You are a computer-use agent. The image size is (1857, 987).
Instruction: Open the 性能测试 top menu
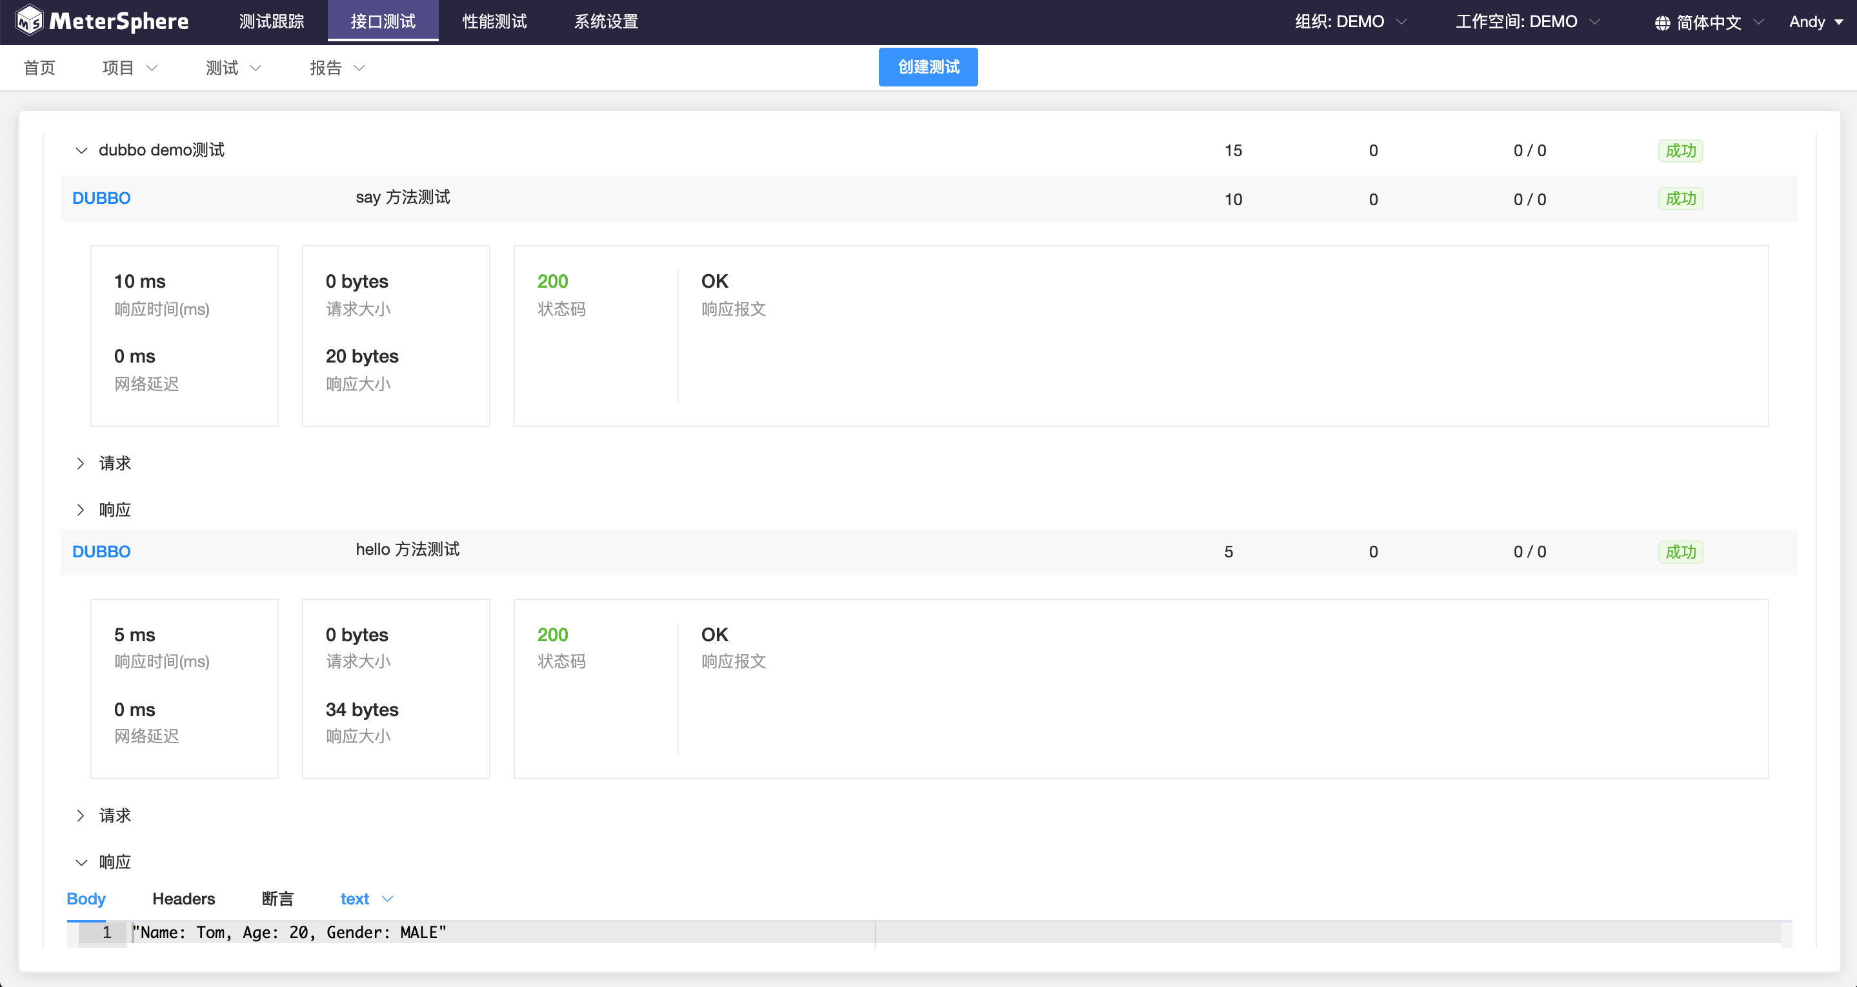(x=494, y=22)
